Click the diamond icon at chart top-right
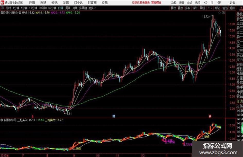This screenshot has width=243, height=157. click(x=219, y=13)
